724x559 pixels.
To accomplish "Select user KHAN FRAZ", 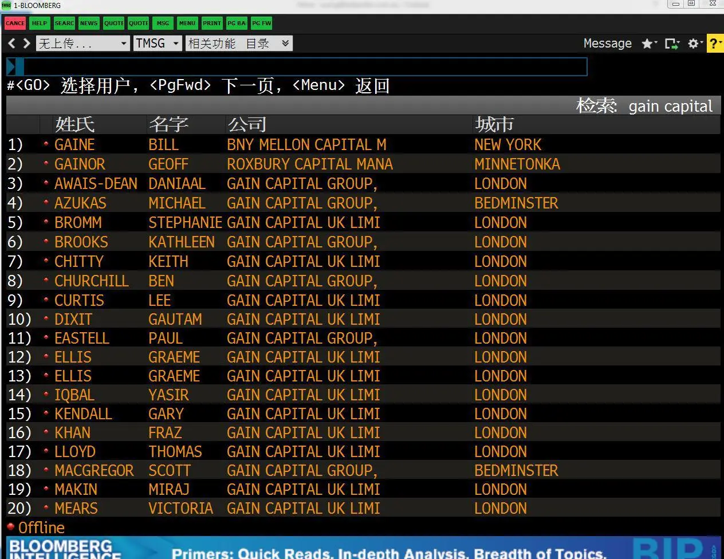I will point(363,432).
